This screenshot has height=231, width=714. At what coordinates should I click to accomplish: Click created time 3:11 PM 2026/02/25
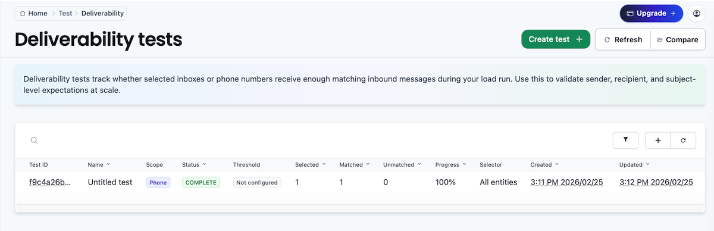[566, 182]
